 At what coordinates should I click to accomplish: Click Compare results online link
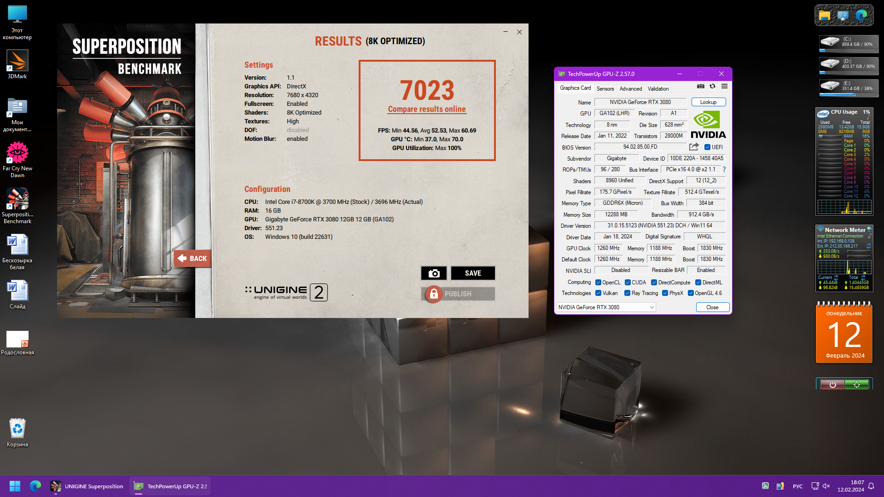(427, 109)
